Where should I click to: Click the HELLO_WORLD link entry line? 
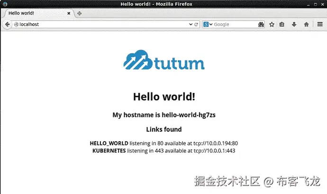[163, 143]
